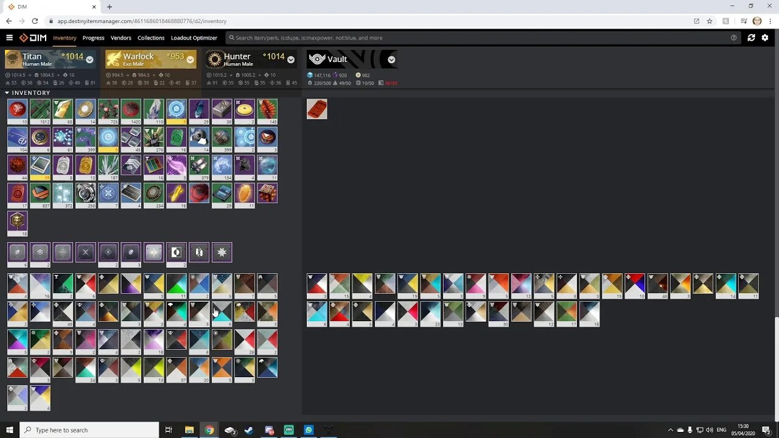Pick the inventory shader with count 49
The image size is (779, 438).
click(x=63, y=314)
